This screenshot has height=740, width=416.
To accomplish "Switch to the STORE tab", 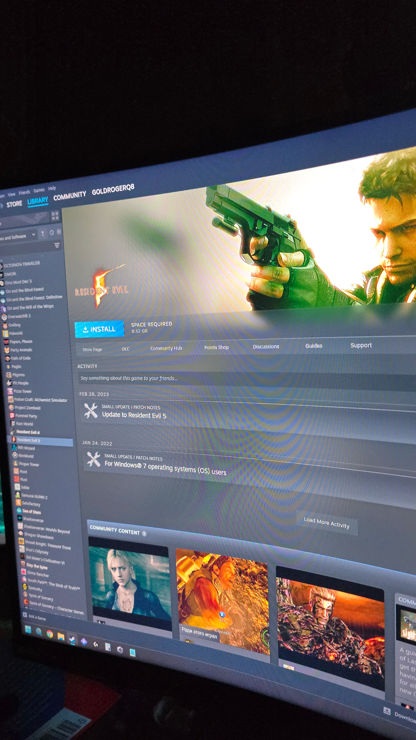I will 14,204.
